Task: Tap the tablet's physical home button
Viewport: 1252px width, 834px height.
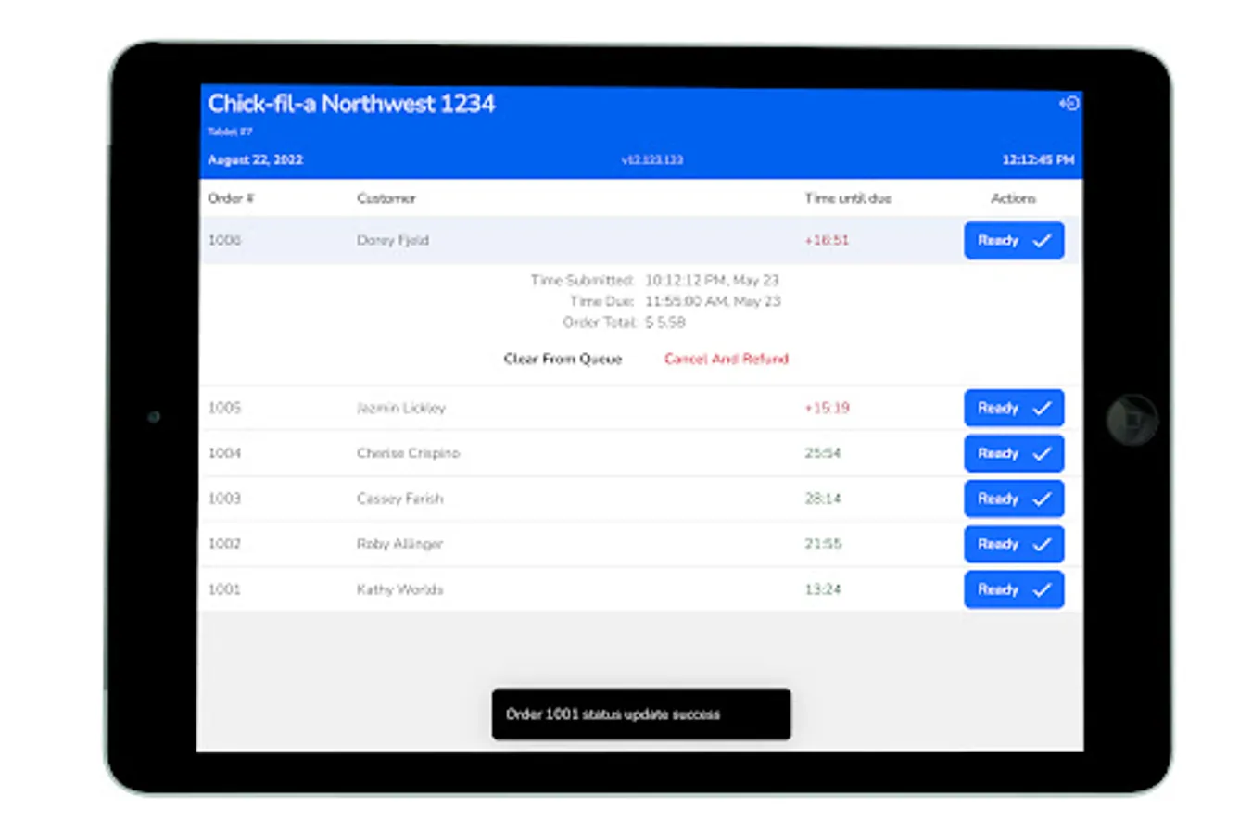Action: 1132,420
